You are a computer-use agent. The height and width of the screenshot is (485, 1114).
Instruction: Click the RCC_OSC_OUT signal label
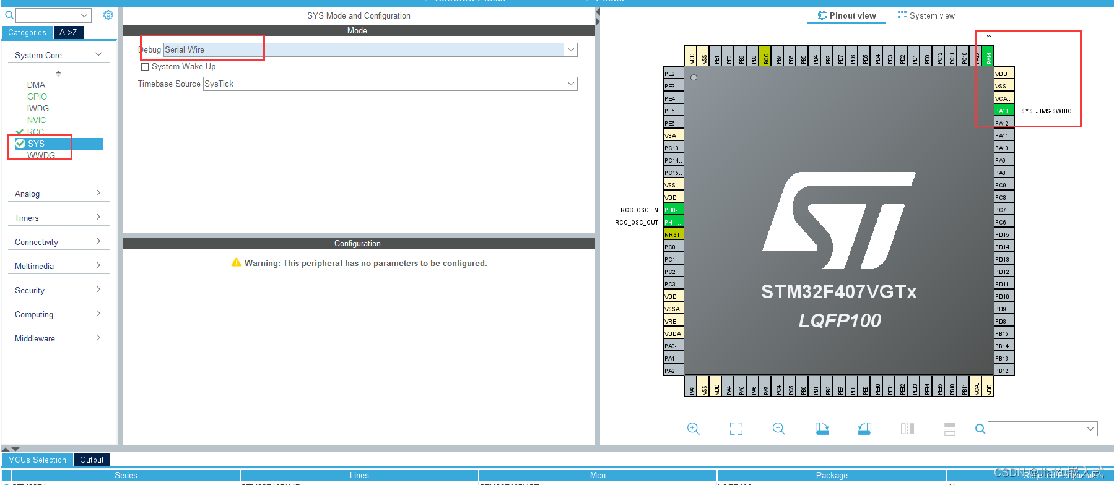(637, 223)
